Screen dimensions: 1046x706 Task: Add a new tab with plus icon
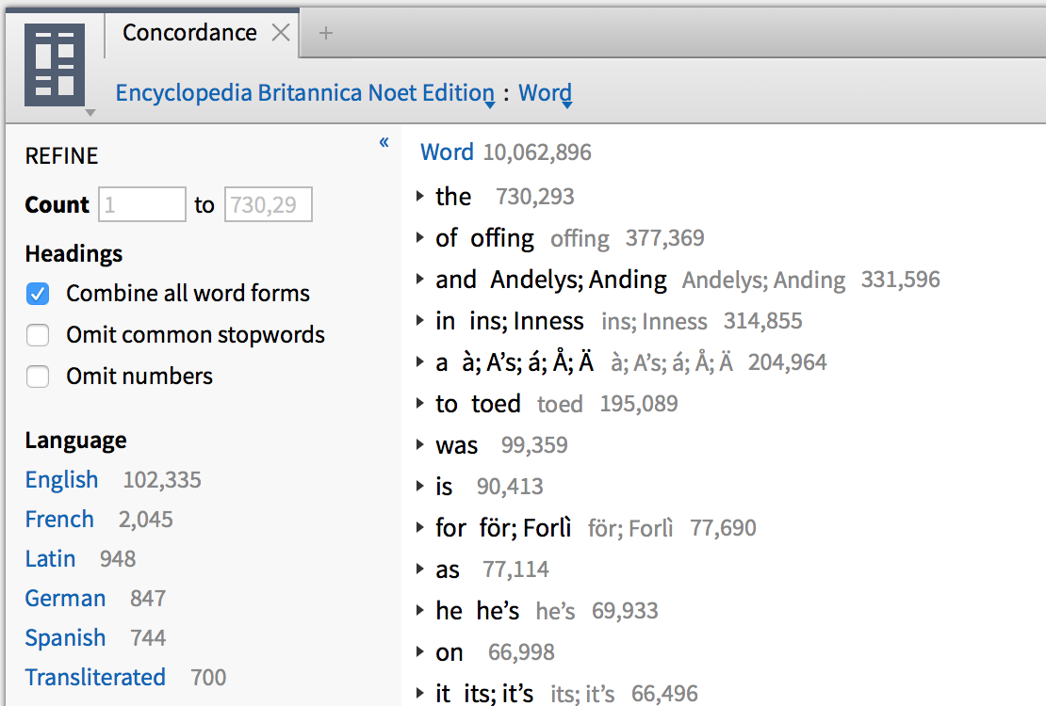pos(325,33)
